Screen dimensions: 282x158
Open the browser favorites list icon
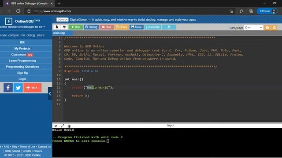tap(241, 11)
